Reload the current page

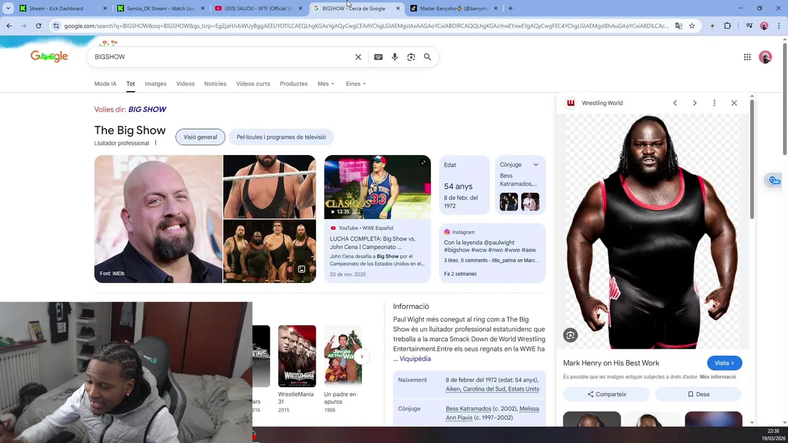[38, 26]
